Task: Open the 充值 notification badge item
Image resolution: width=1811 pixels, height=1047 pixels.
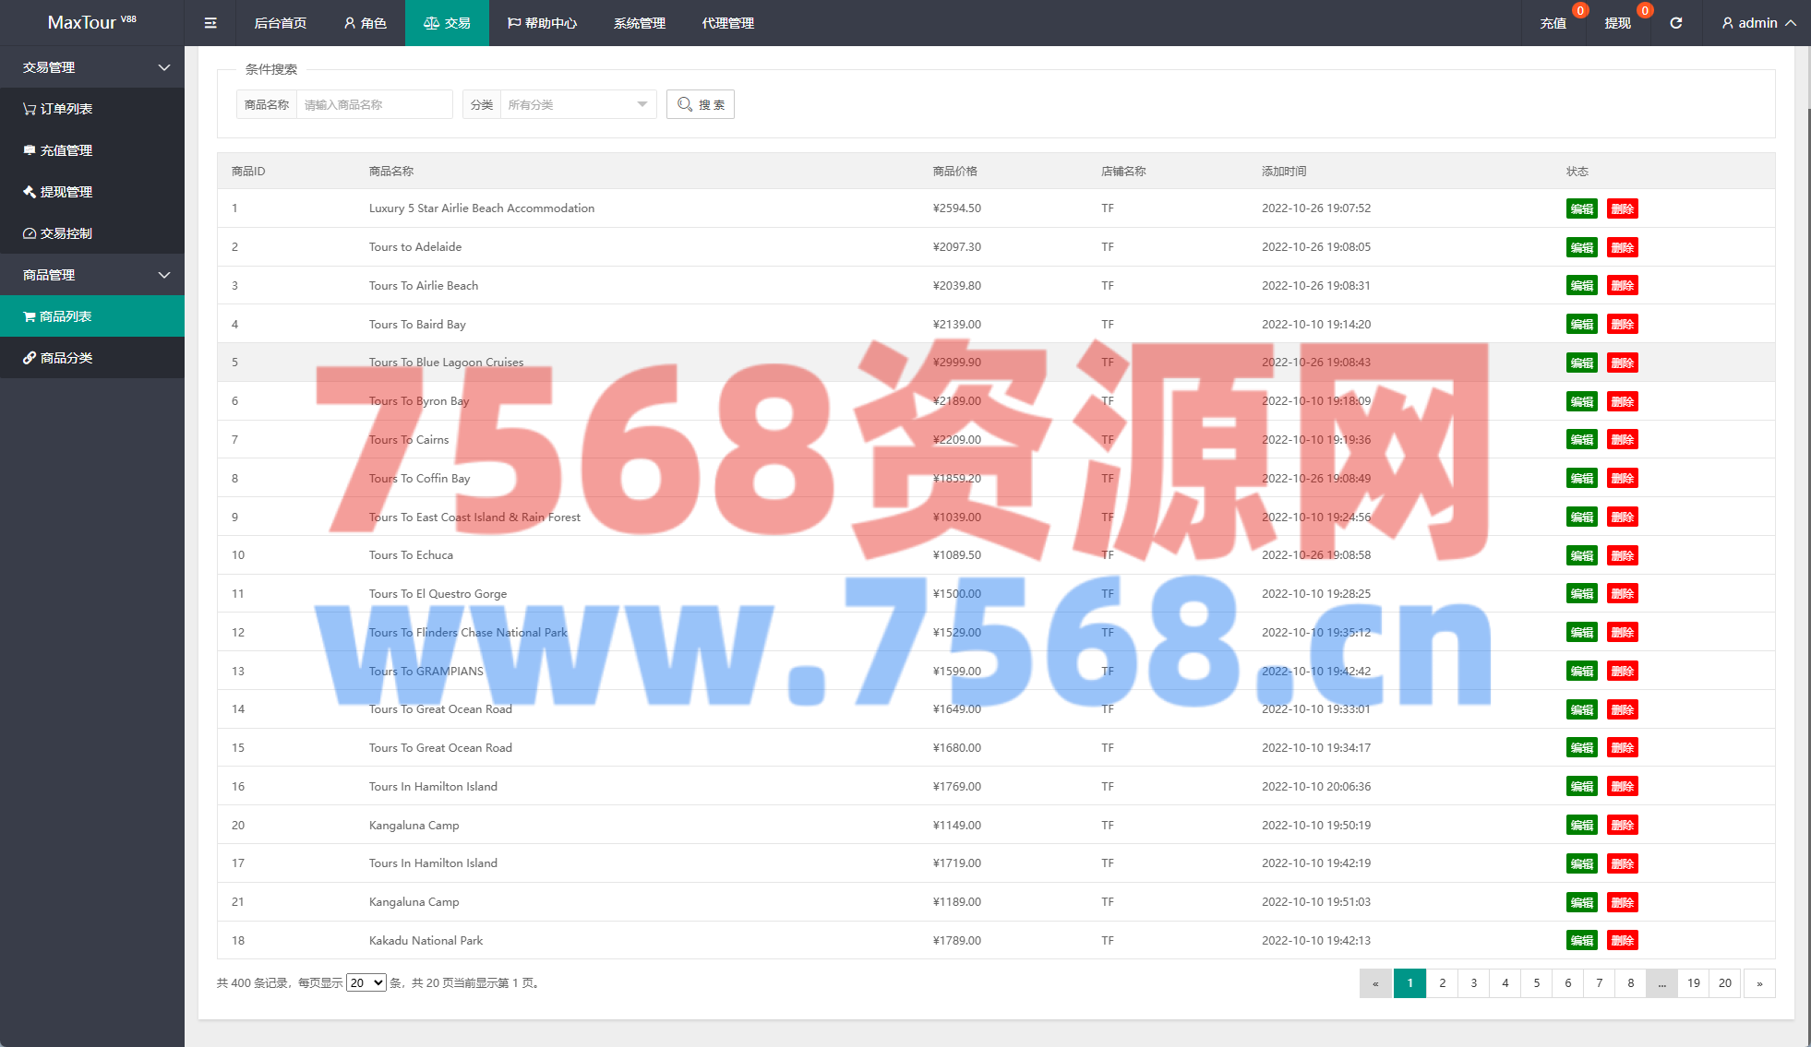Action: tap(1553, 23)
